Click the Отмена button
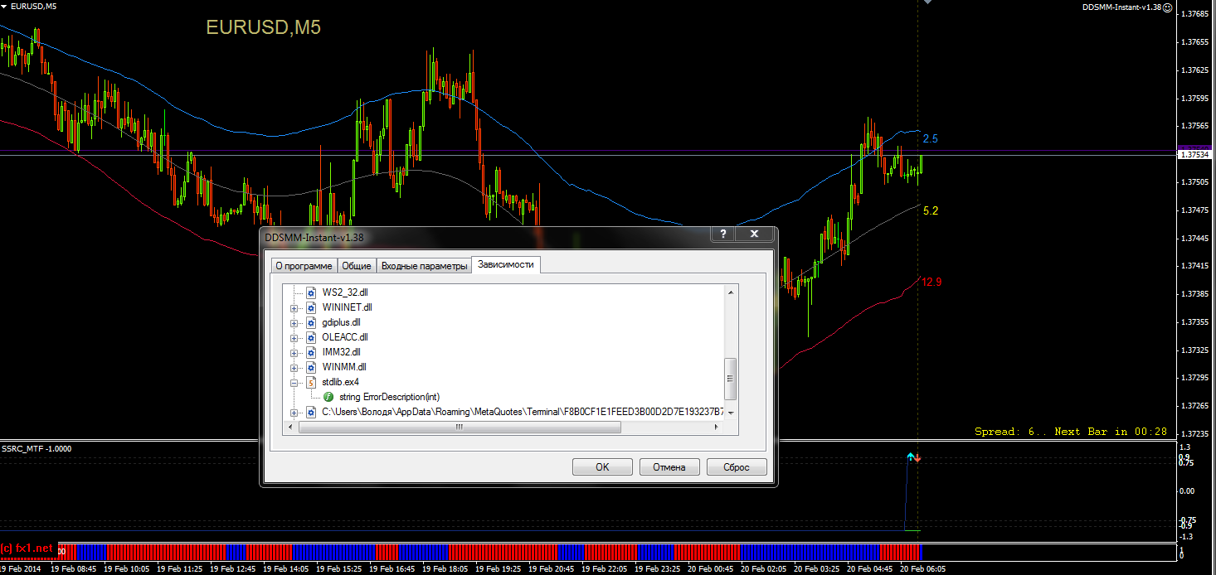The height and width of the screenshot is (575, 1216). tap(669, 467)
